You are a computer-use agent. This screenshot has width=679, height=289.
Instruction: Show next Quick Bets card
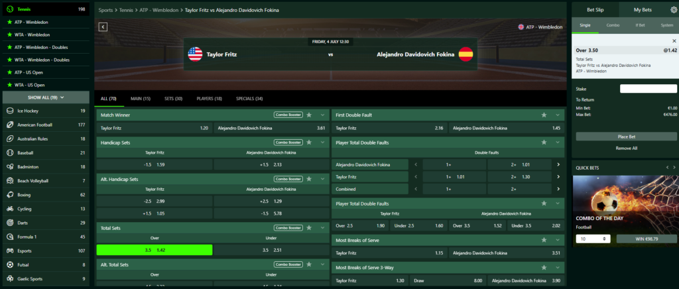click(674, 168)
